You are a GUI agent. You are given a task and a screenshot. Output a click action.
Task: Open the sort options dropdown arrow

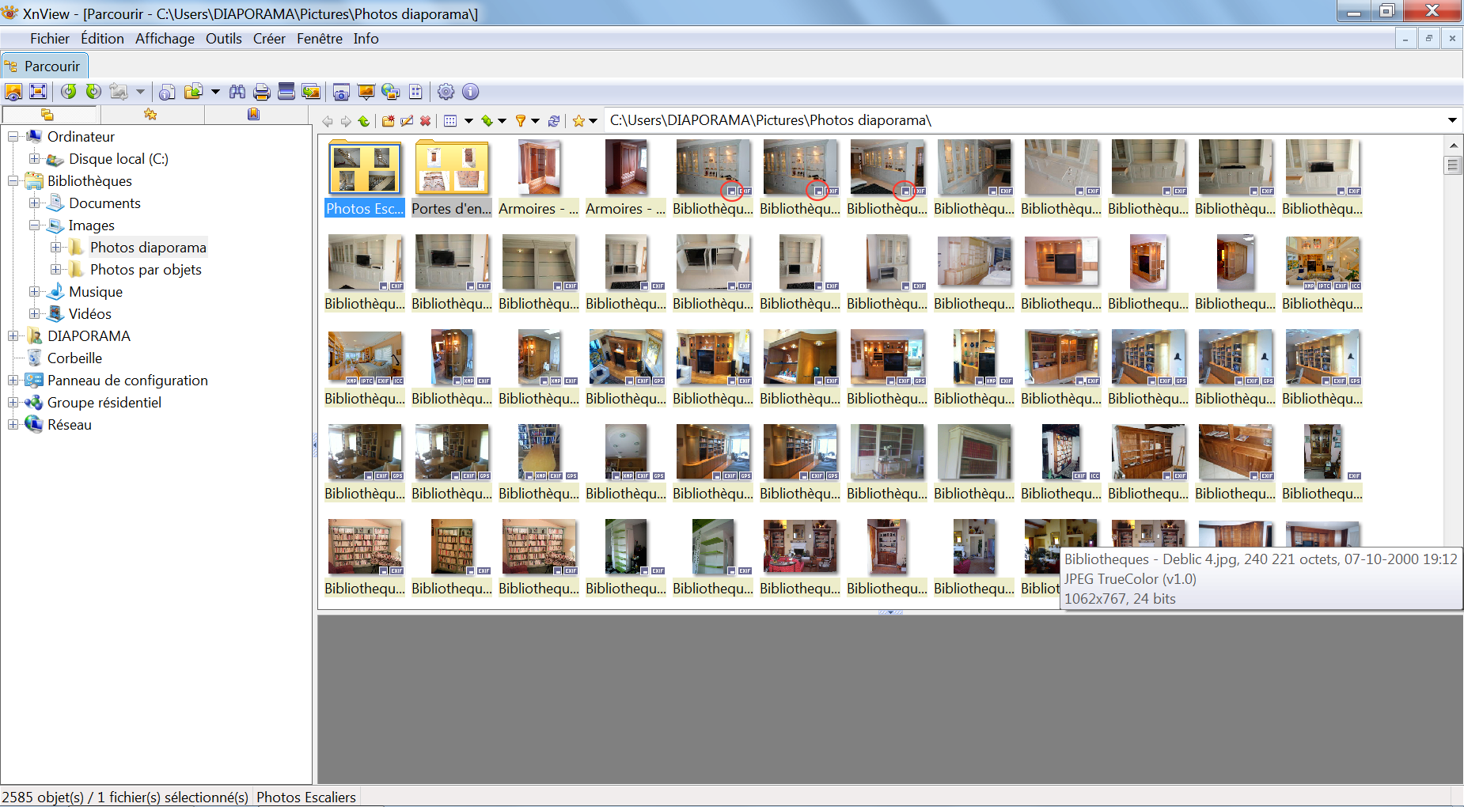click(502, 121)
